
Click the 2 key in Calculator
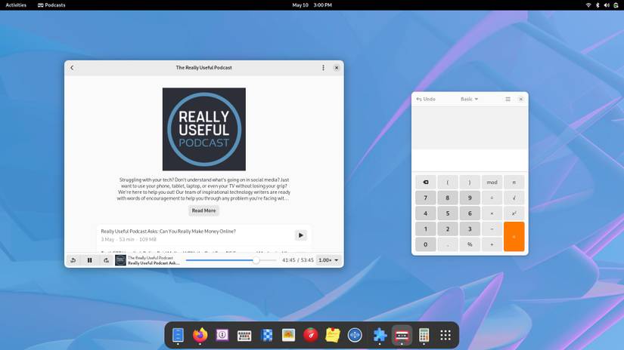tap(448, 229)
